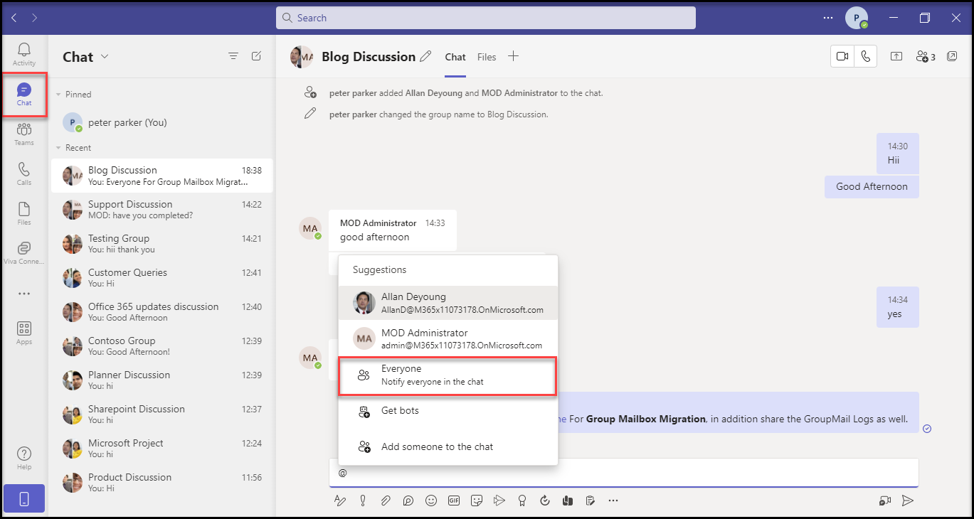Open the new chat compose icon
Screen dimensions: 974x519
[256, 56]
